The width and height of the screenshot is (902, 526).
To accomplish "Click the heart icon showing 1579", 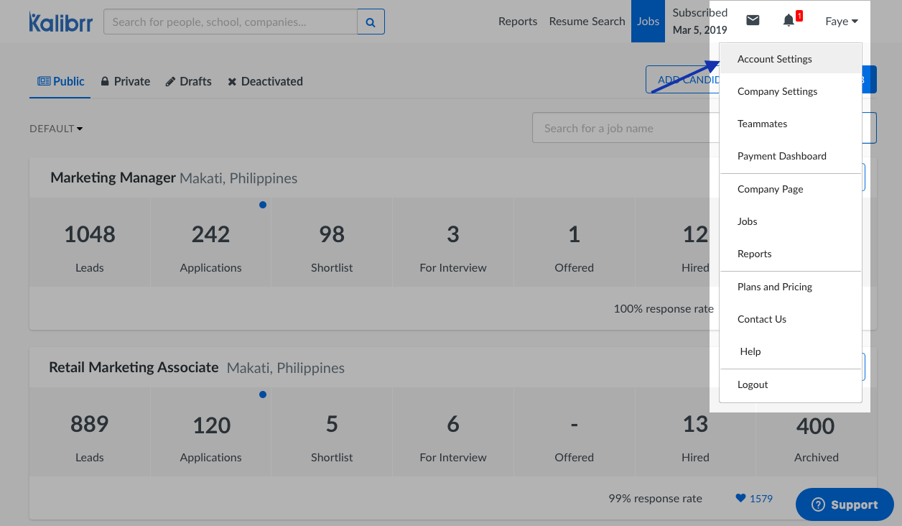I will click(x=741, y=498).
